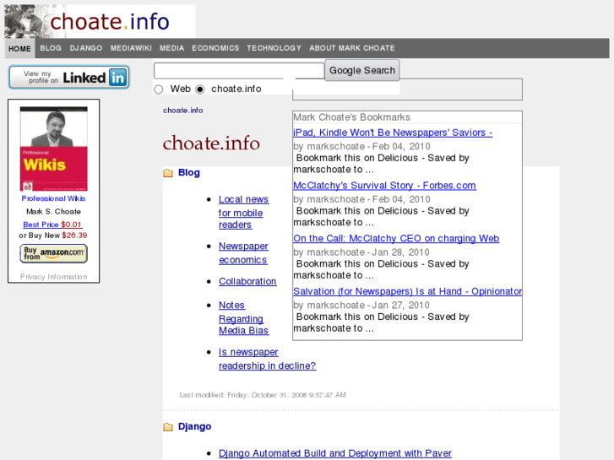This screenshot has width=614, height=460.
Task: Open the Newspaper economics link
Action: click(243, 253)
